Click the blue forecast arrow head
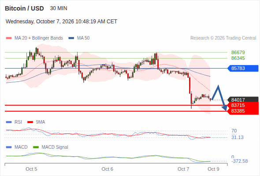This screenshot has height=176, width=260. (225, 108)
